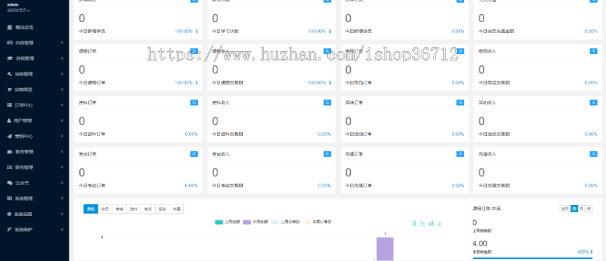Click the 公众号 WeChat icon
Viewport: 606px width, 261px height.
click(x=9, y=183)
